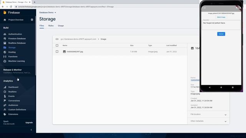Click the Firebase flame logo

click(x=5, y=13)
